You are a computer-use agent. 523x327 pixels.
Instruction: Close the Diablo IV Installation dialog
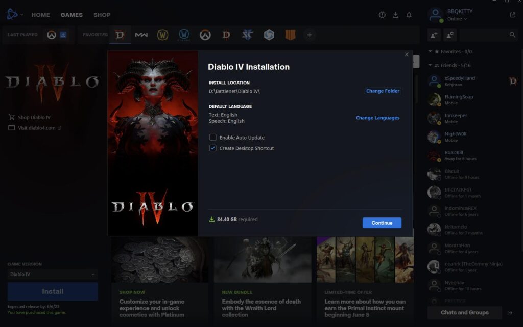(406, 54)
